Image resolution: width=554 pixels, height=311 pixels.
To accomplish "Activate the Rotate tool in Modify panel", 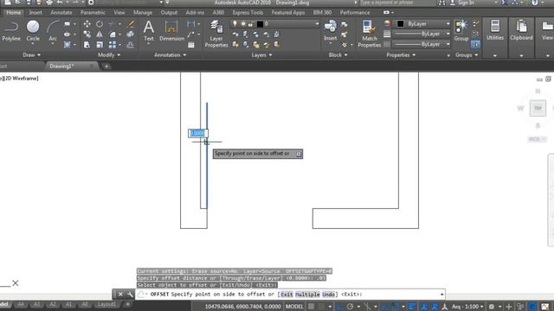I will tap(100, 24).
